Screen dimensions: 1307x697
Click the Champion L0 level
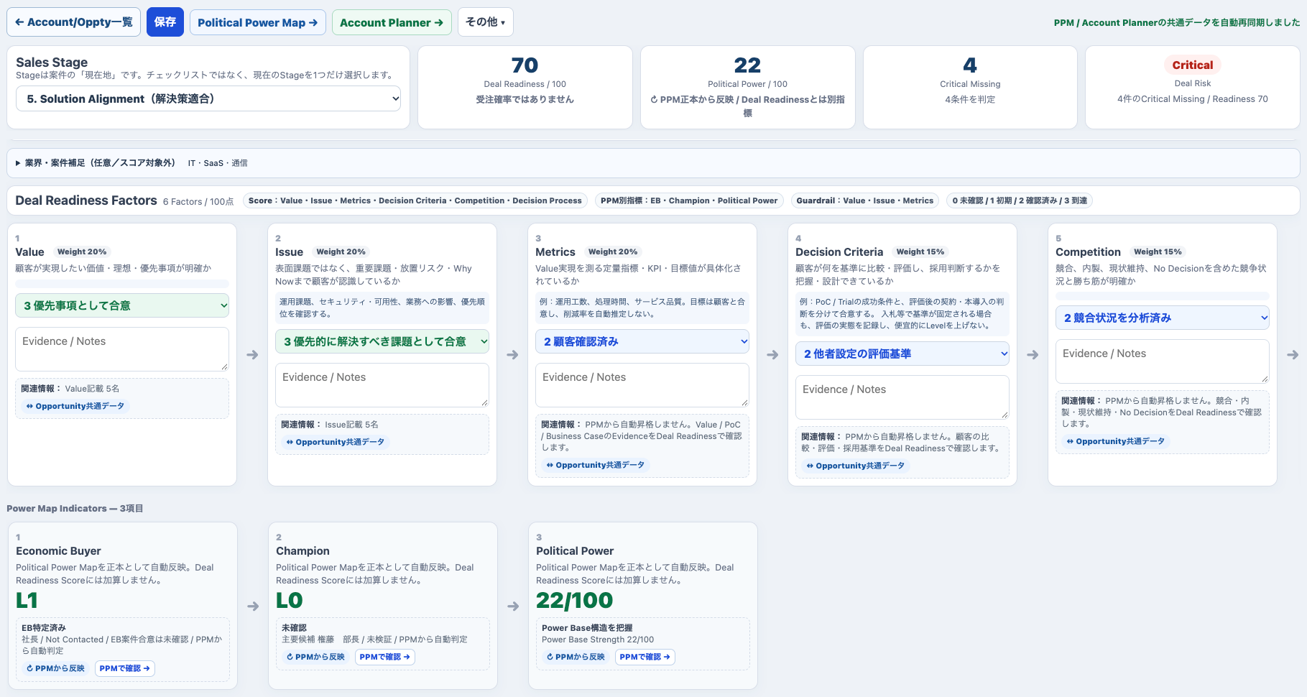290,600
